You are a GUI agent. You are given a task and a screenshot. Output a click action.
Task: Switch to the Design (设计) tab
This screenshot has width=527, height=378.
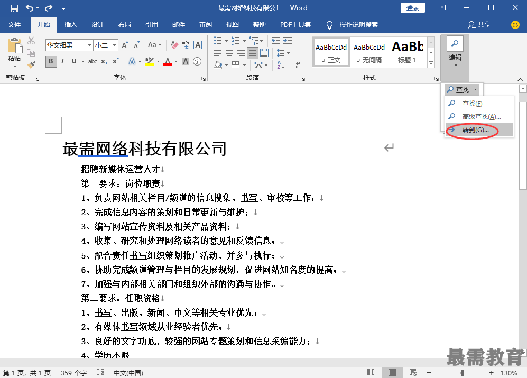click(97, 24)
